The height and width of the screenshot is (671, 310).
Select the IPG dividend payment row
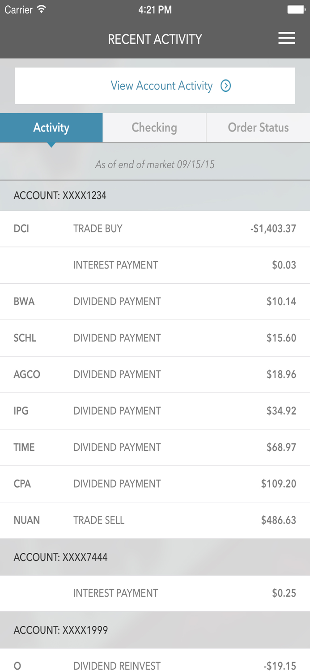click(x=155, y=411)
